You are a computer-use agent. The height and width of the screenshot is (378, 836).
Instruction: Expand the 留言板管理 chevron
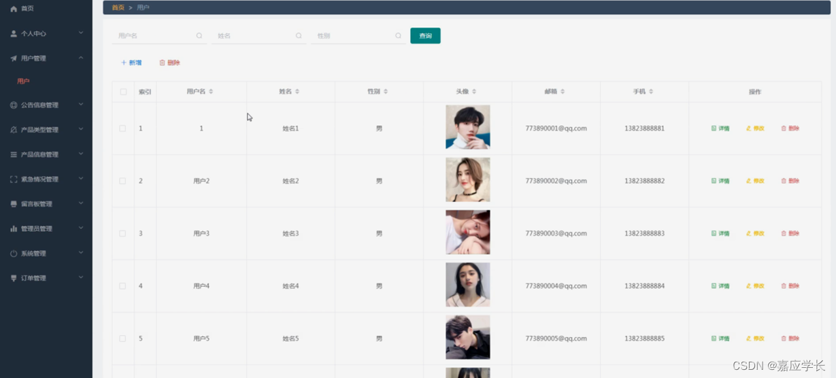(x=81, y=203)
